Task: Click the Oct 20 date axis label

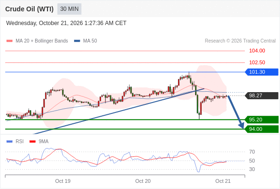Action: tap(143, 181)
